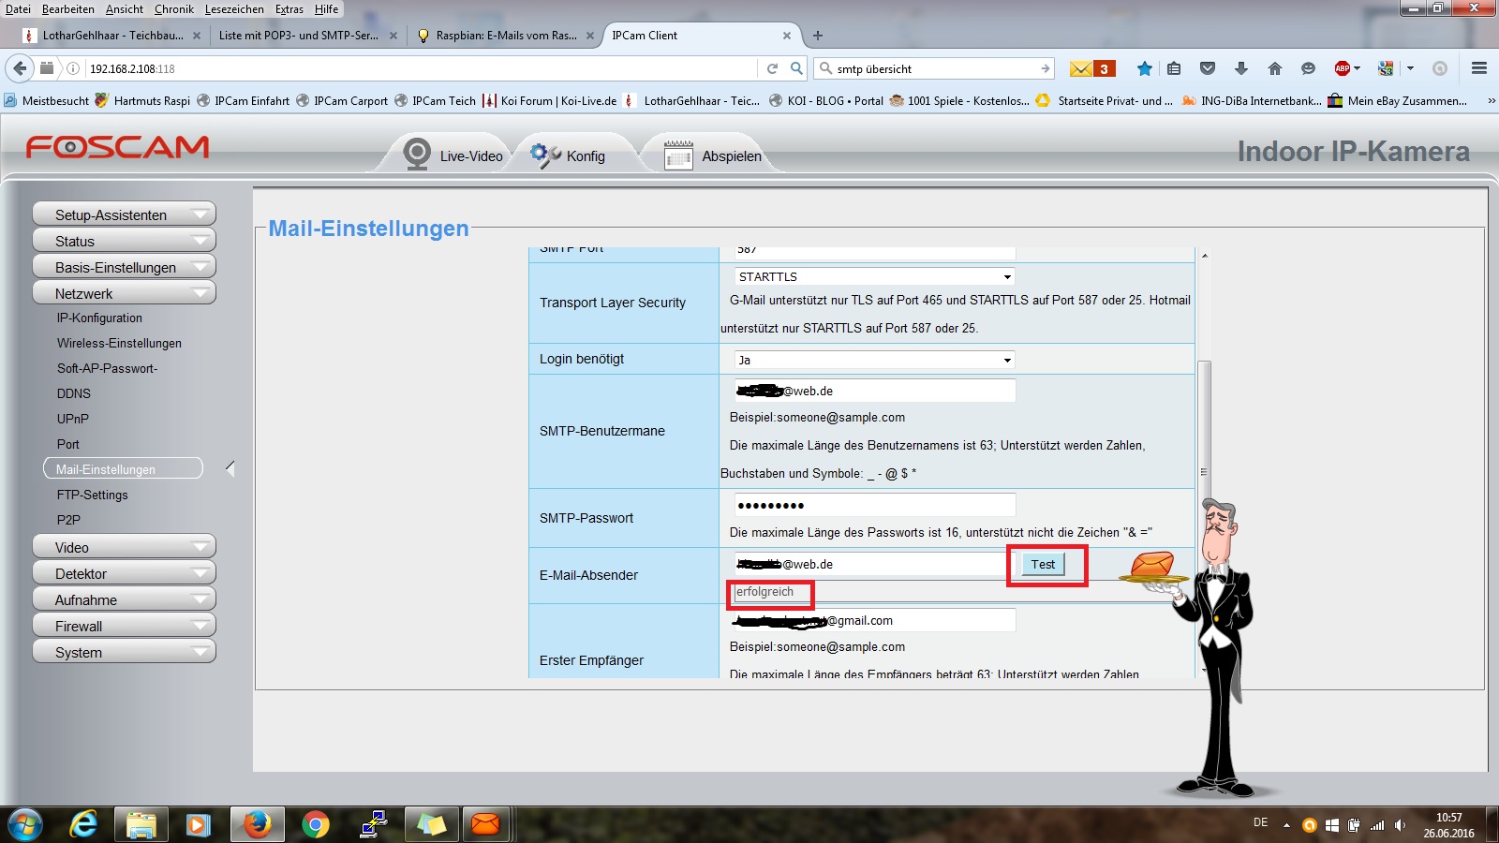Switch to the Liste mit POP3 tab

tap(307, 36)
